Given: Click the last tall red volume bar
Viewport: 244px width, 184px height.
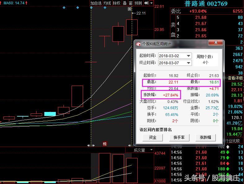Looking at the screenshot, I should [132, 170].
